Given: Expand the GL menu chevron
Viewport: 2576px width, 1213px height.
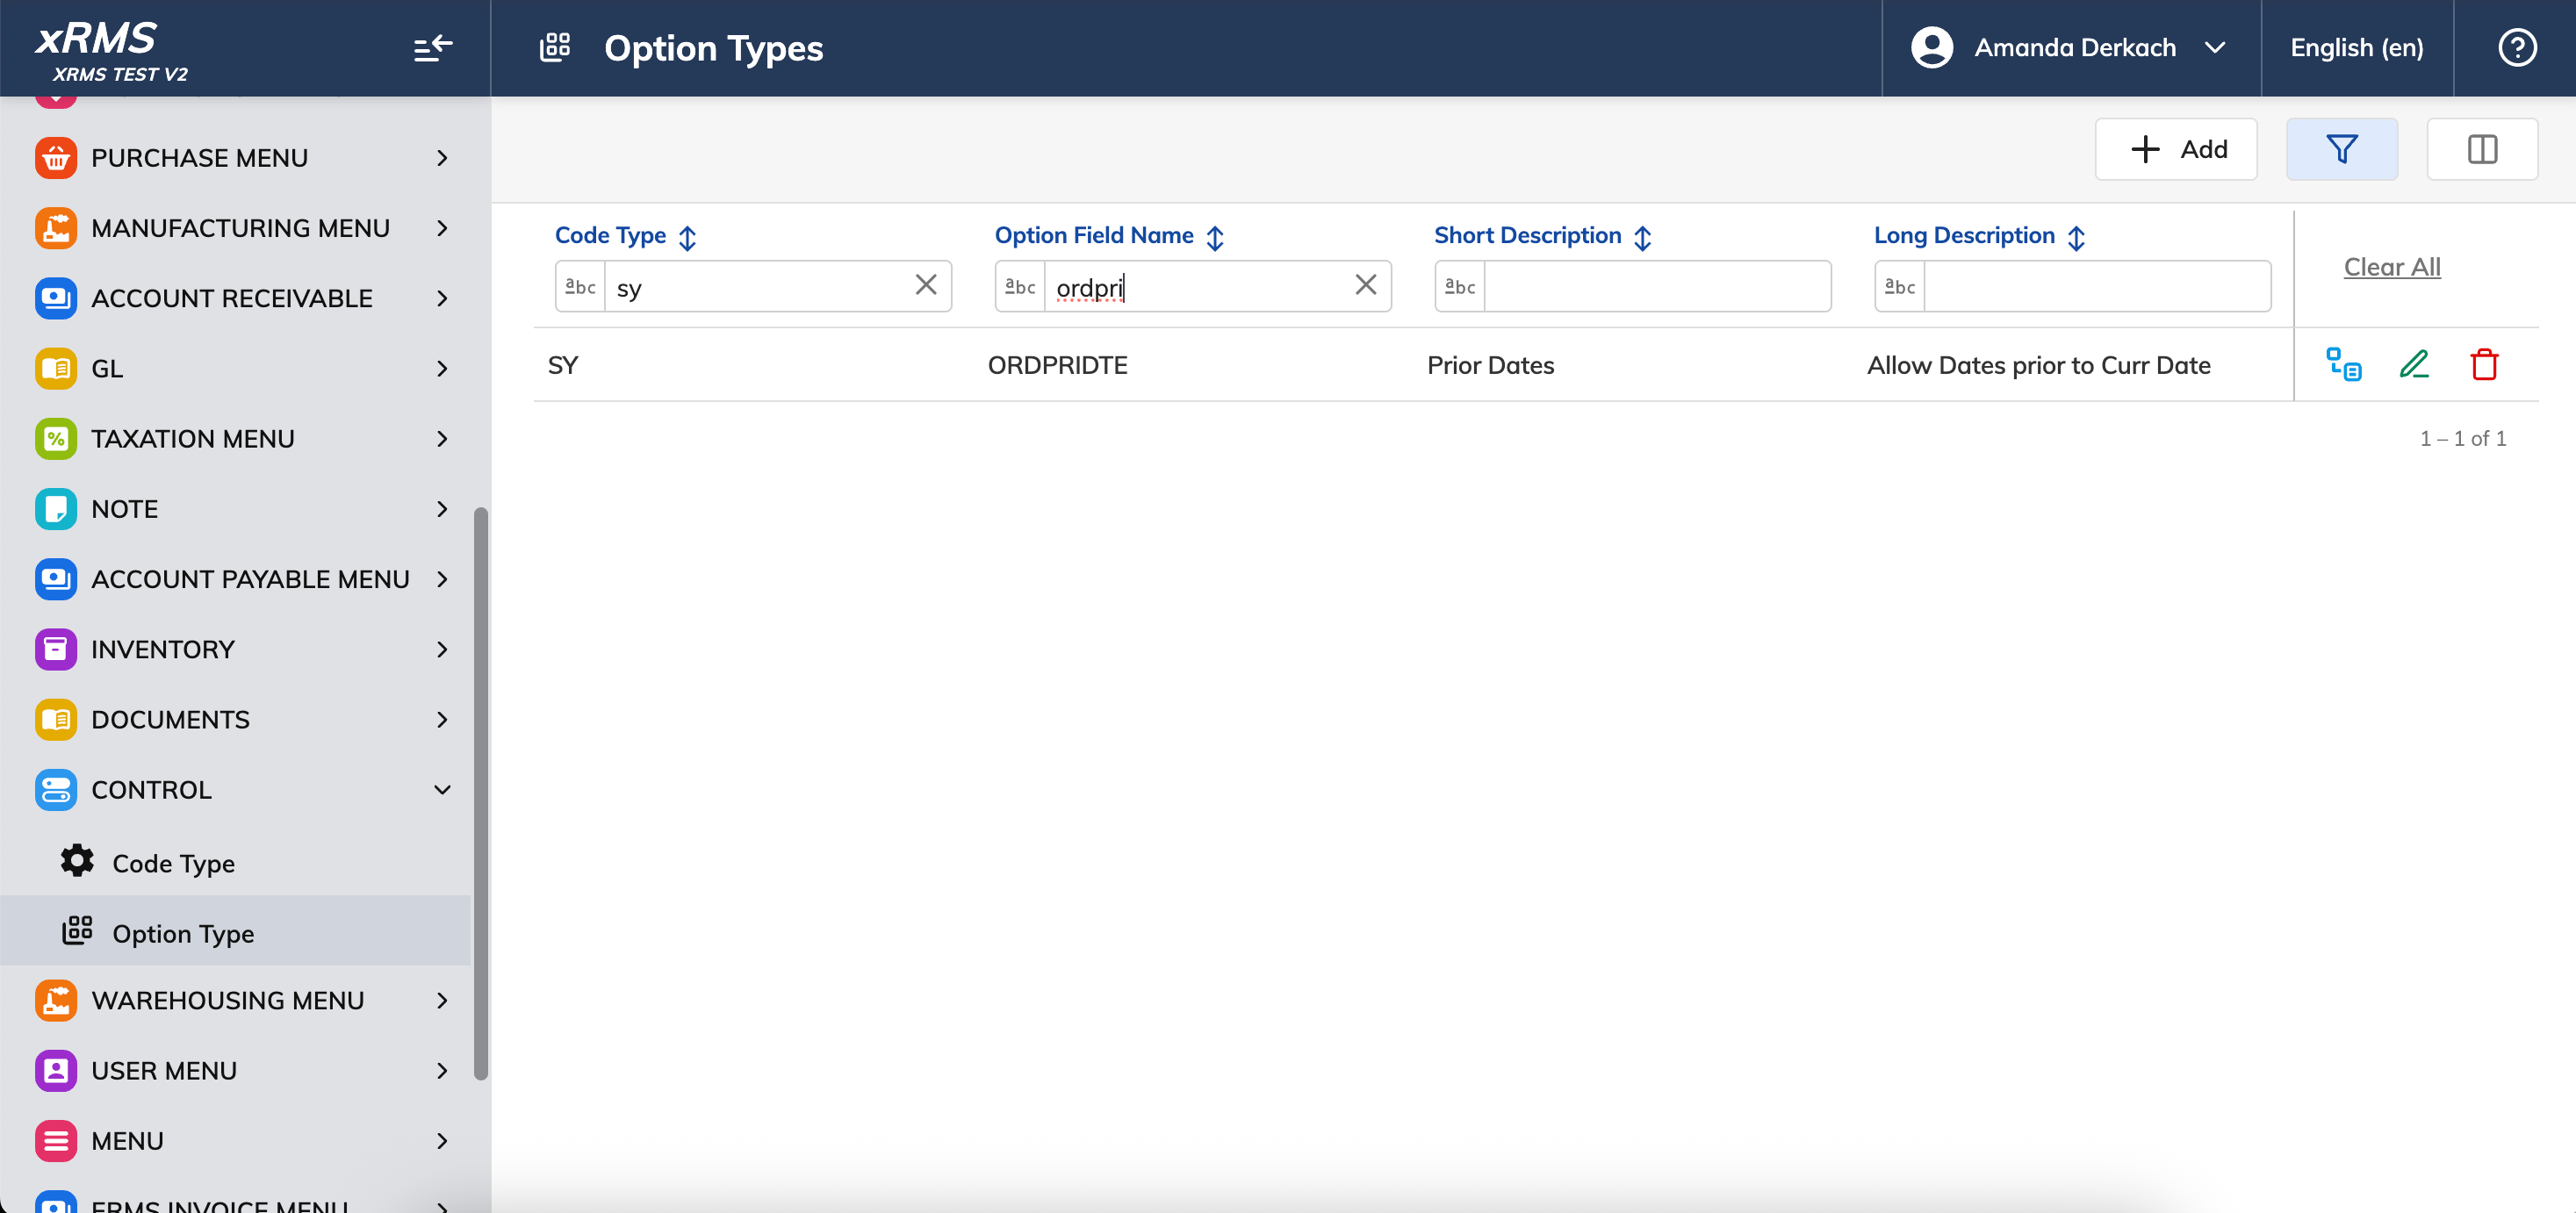Looking at the screenshot, I should [x=442, y=368].
